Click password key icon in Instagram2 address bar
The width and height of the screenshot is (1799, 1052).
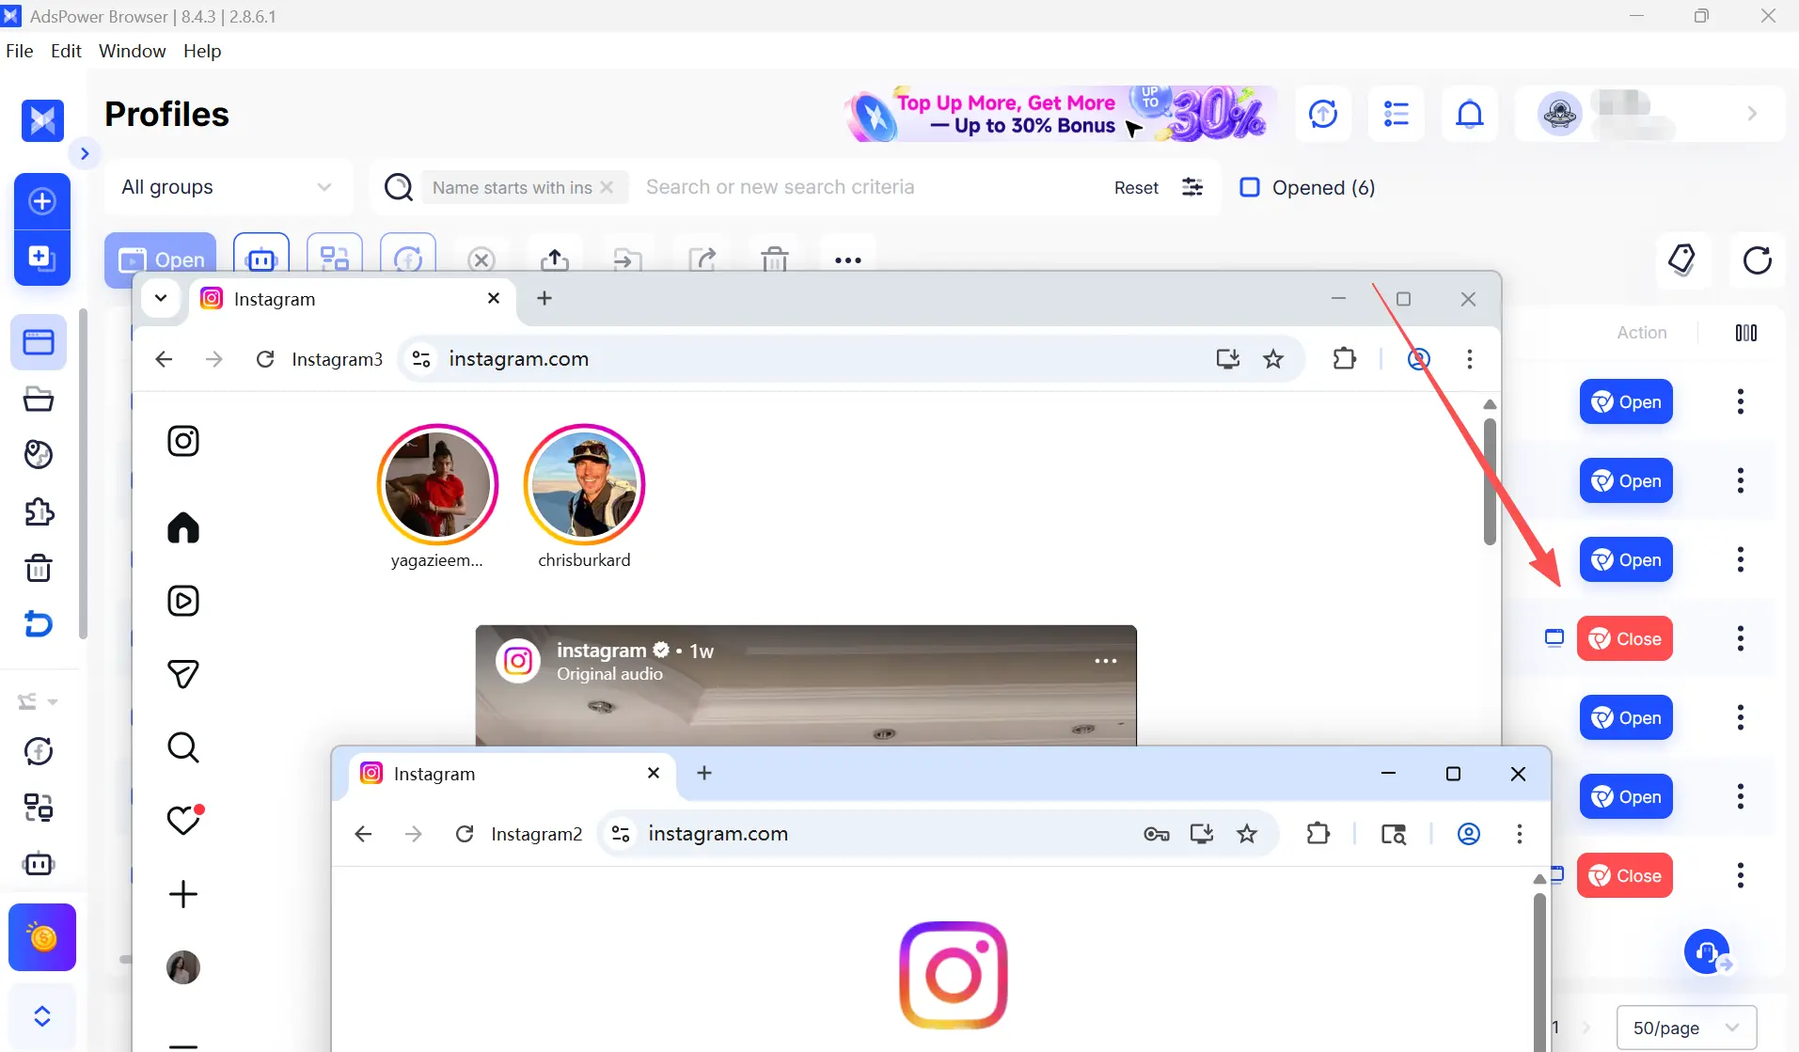pyautogui.click(x=1157, y=834)
